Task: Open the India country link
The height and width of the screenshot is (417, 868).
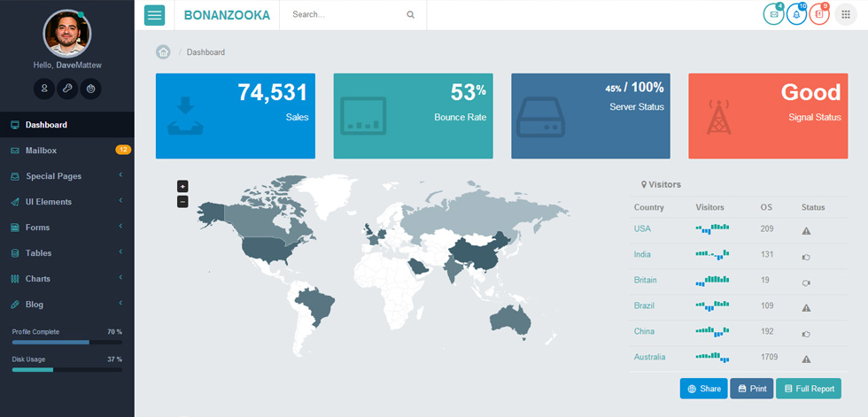Action: tap(642, 254)
